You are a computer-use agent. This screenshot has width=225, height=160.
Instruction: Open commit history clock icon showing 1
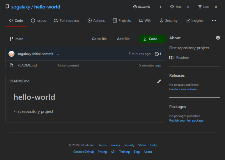pyautogui.click(x=158, y=54)
